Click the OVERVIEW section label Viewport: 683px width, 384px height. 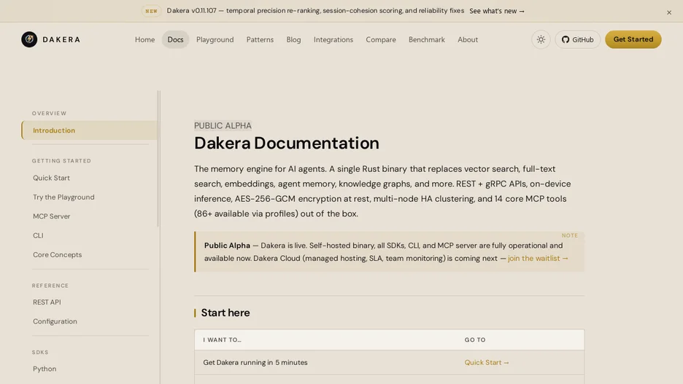pyautogui.click(x=49, y=113)
